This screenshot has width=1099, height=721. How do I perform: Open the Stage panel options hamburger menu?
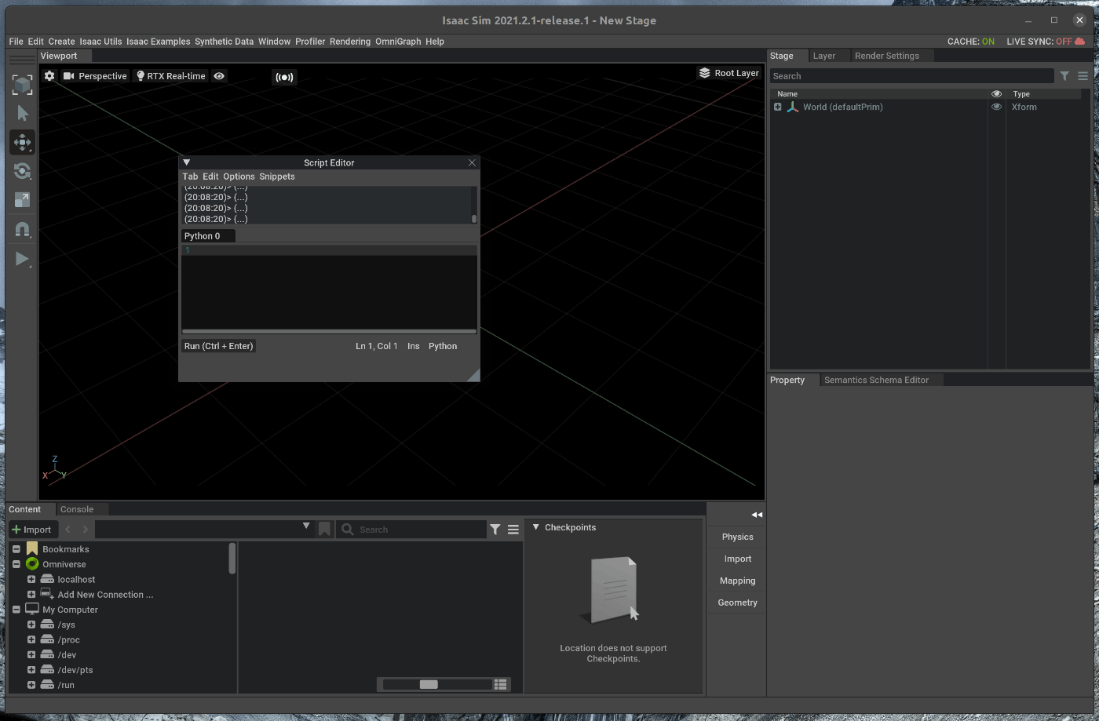pos(1083,76)
